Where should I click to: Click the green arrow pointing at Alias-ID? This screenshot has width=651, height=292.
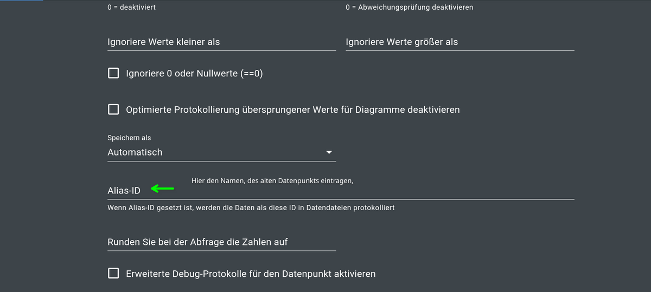coord(162,189)
